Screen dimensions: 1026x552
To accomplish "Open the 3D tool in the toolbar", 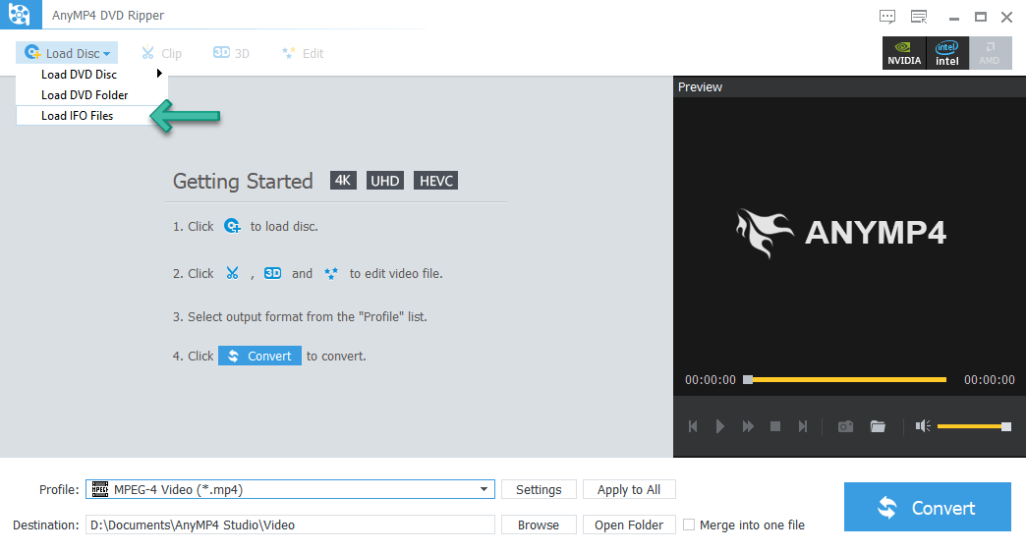I will click(x=232, y=53).
